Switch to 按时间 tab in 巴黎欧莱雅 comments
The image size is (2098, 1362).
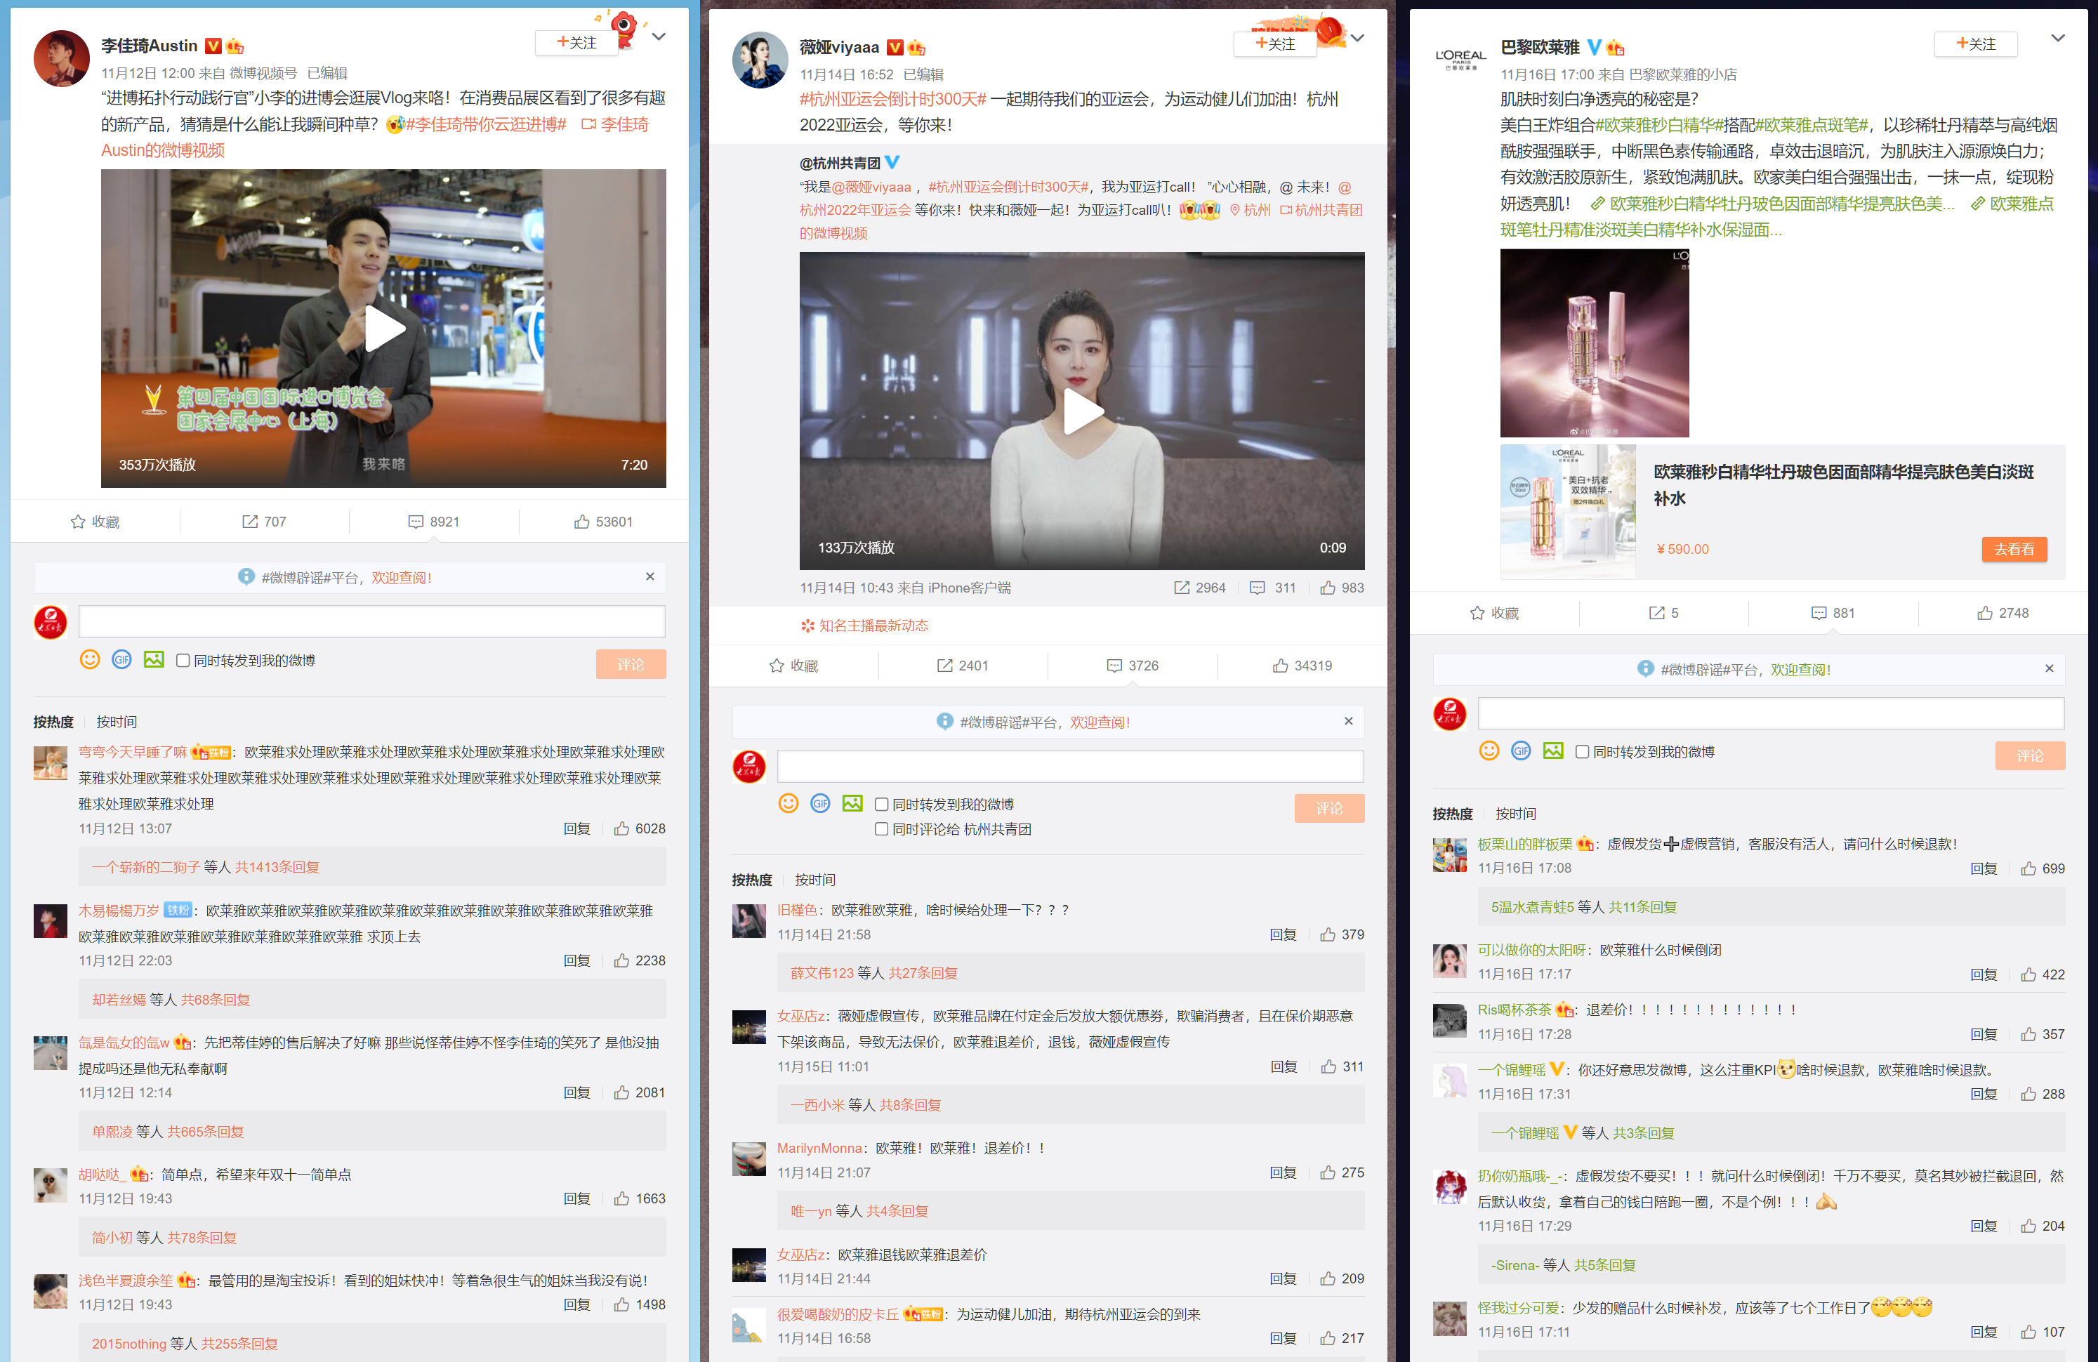[x=1515, y=814]
